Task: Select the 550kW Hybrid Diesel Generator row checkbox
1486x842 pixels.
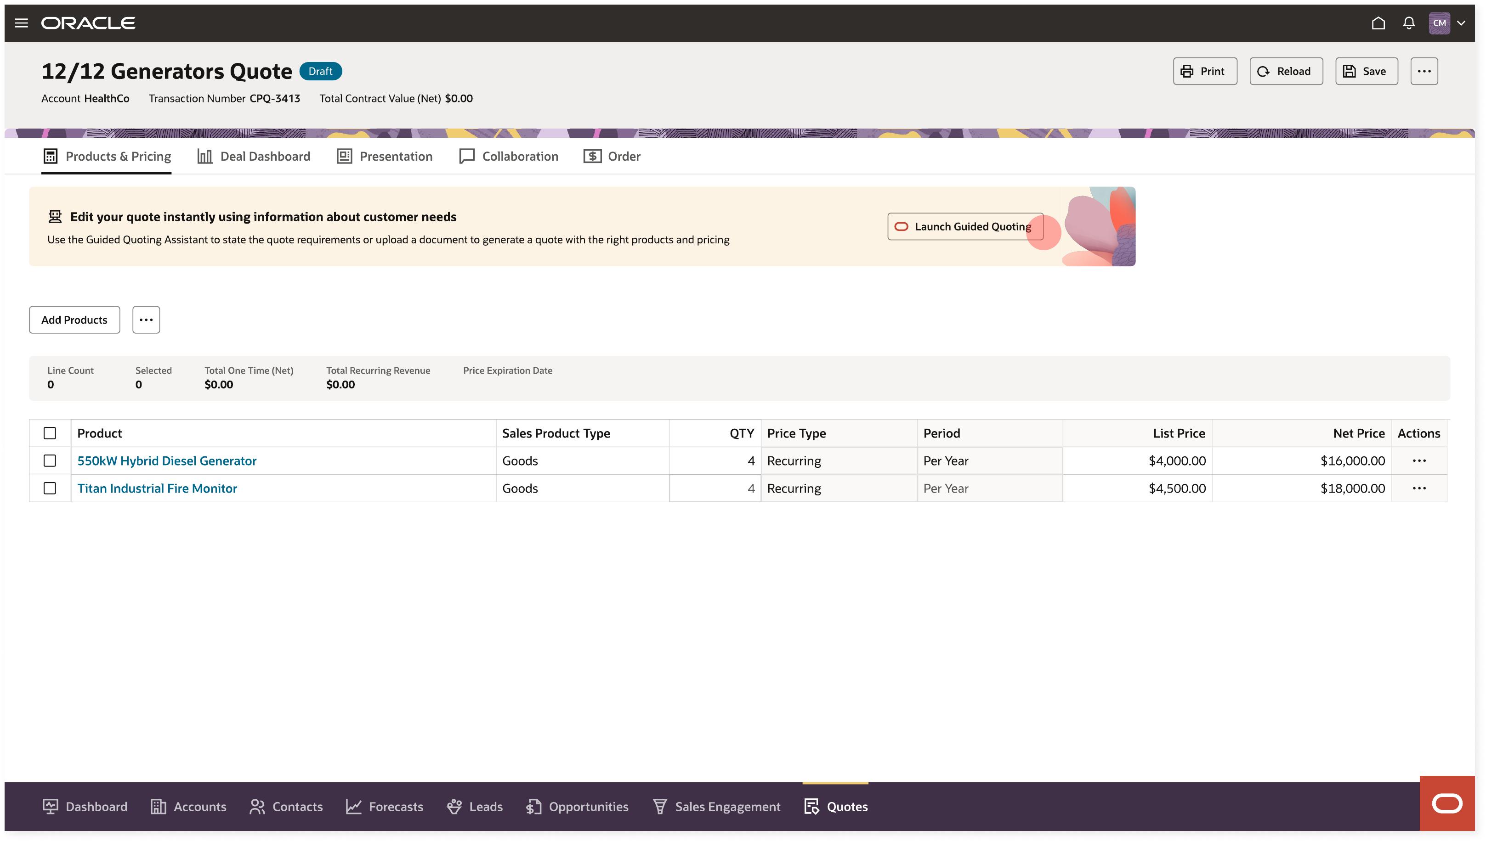Action: tap(50, 461)
